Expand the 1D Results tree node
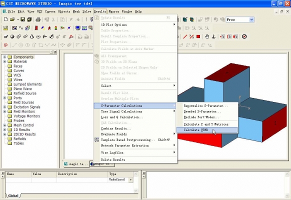 tap(4, 129)
